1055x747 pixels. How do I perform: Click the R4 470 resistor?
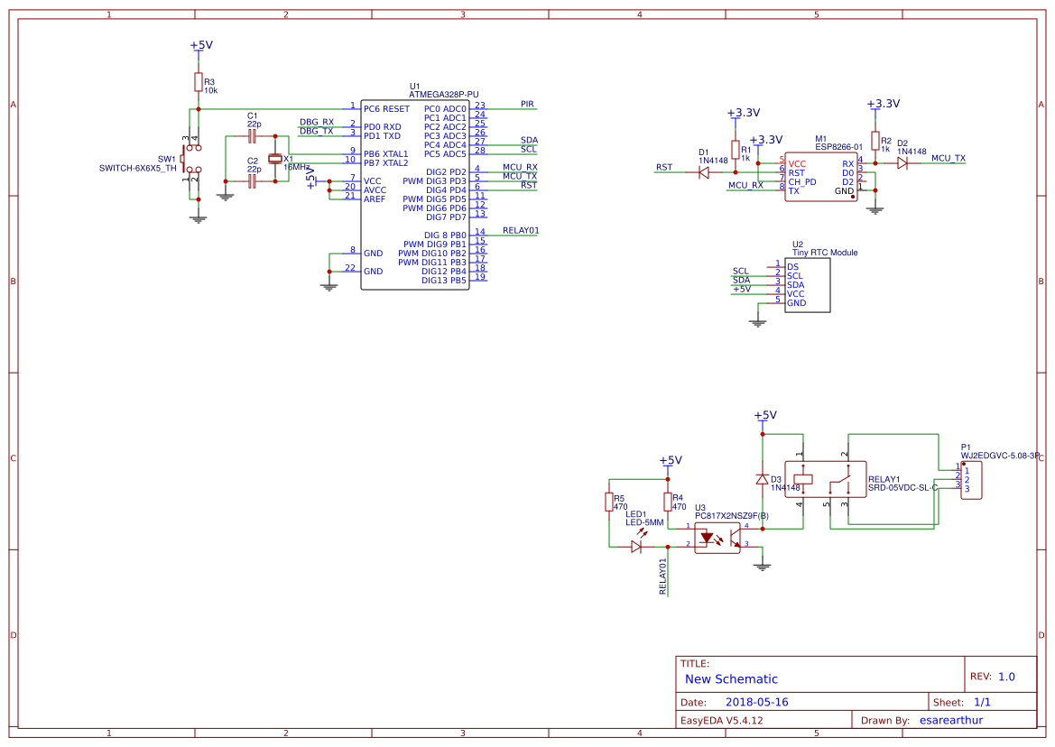tap(668, 502)
